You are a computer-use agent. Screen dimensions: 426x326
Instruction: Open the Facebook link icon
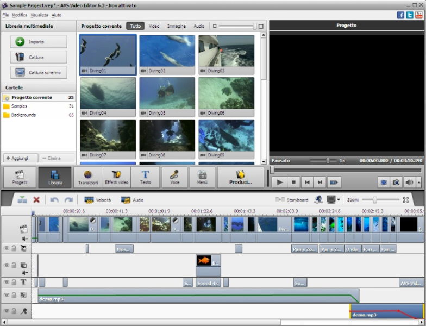pyautogui.click(x=401, y=15)
